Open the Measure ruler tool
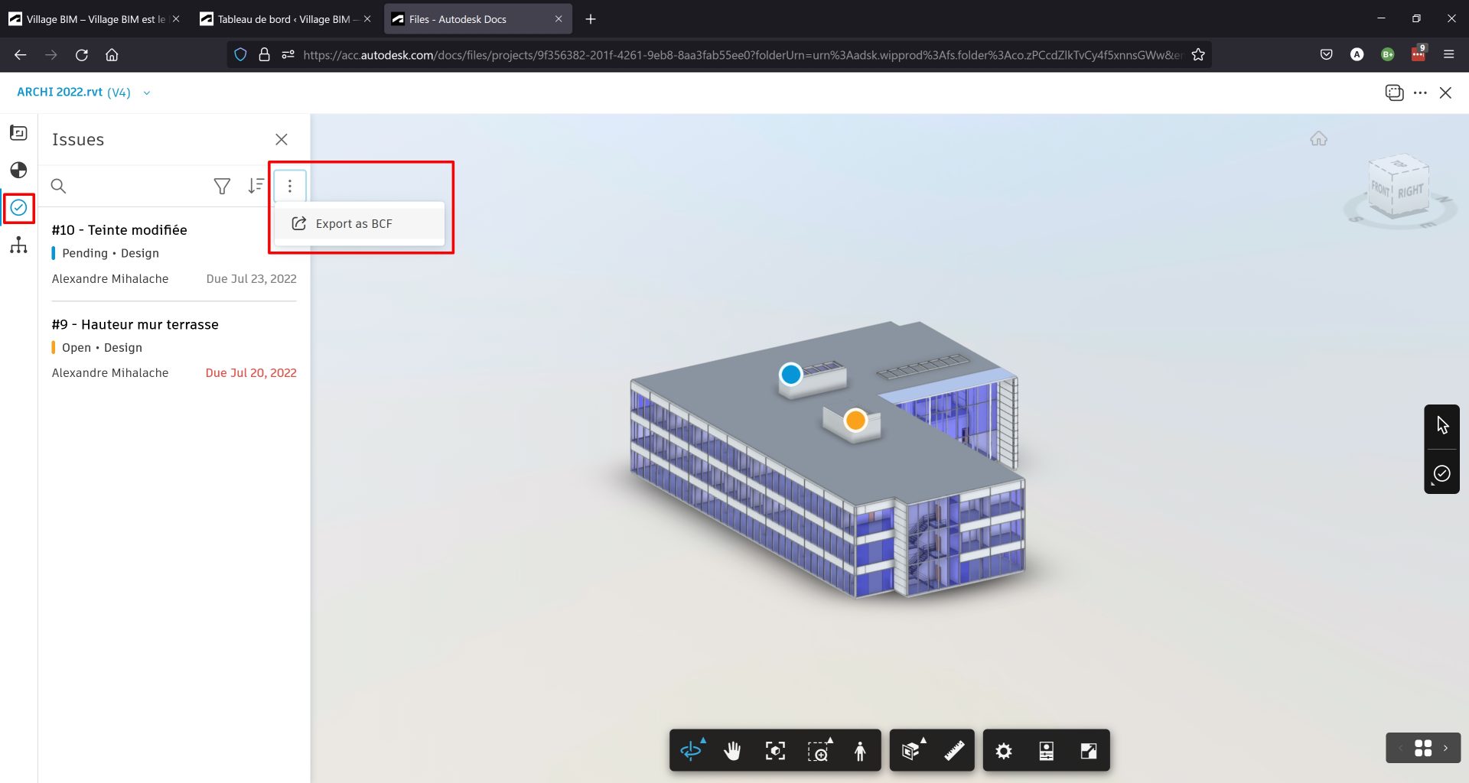This screenshot has width=1469, height=783. 954,751
